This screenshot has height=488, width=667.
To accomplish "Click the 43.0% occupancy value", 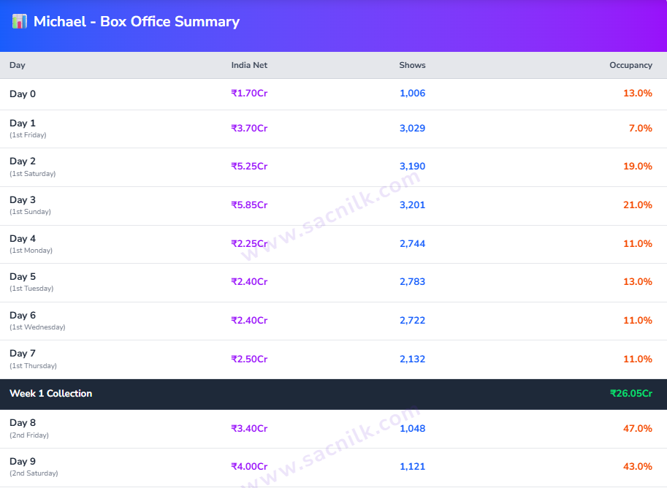I will pos(638,466).
